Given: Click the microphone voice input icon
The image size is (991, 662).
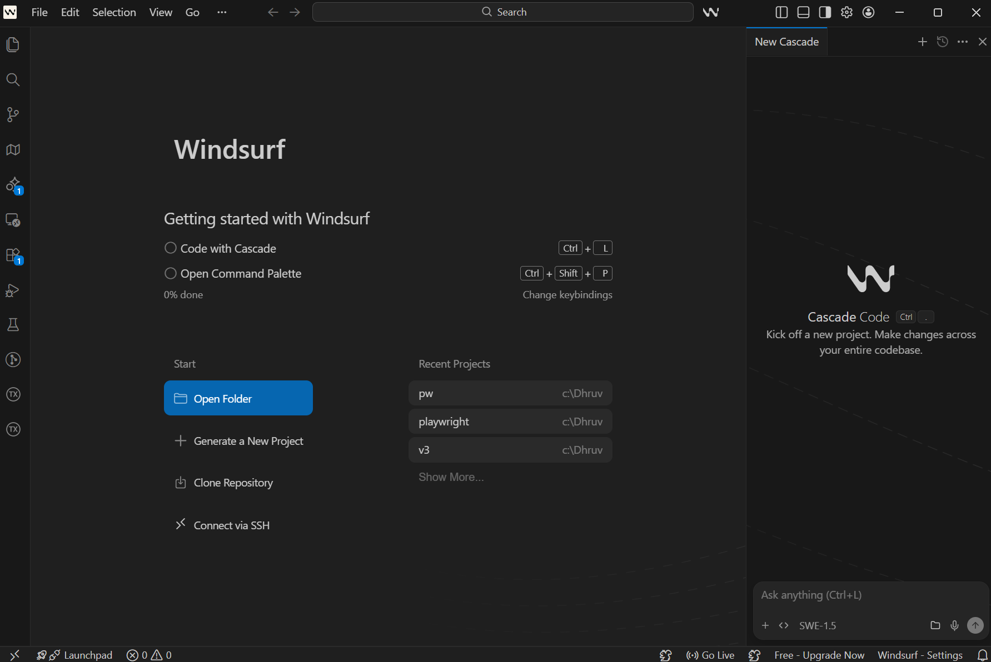Looking at the screenshot, I should [x=954, y=625].
